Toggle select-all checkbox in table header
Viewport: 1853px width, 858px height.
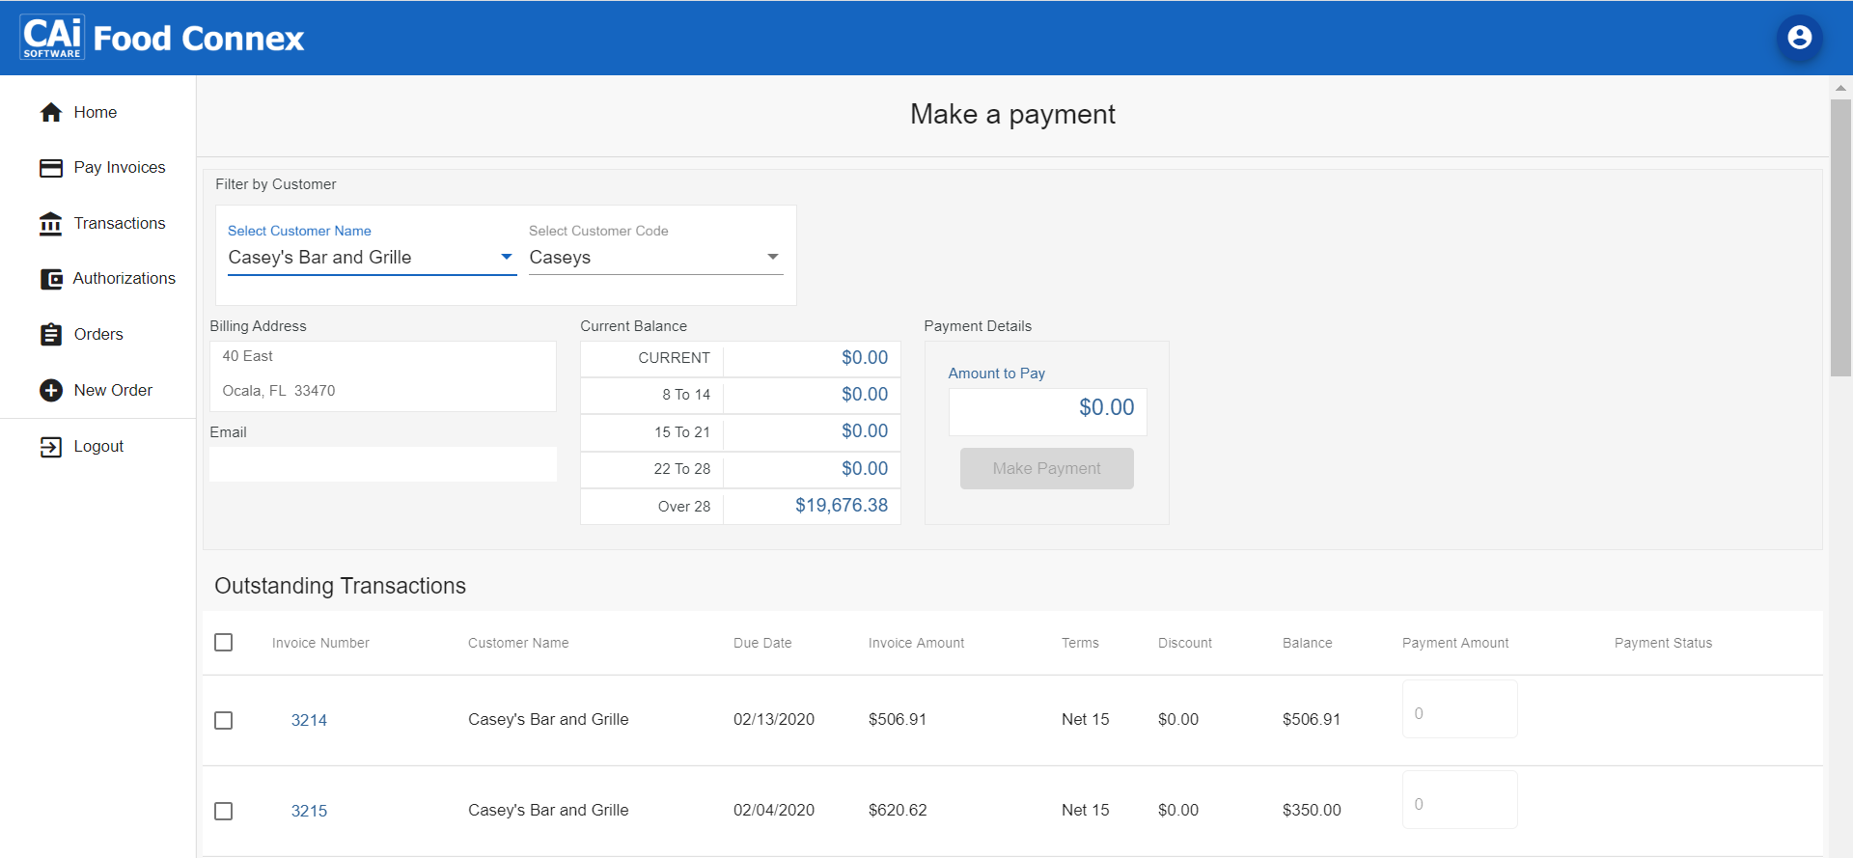[224, 643]
